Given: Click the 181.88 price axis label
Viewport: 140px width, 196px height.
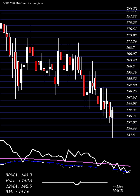Looking at the screenshot, I should point(131,17).
